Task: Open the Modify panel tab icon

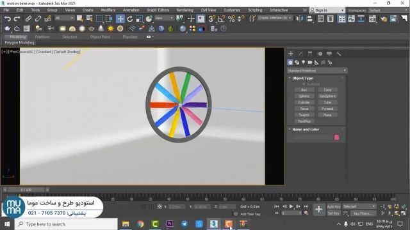Action: pyautogui.click(x=300, y=54)
